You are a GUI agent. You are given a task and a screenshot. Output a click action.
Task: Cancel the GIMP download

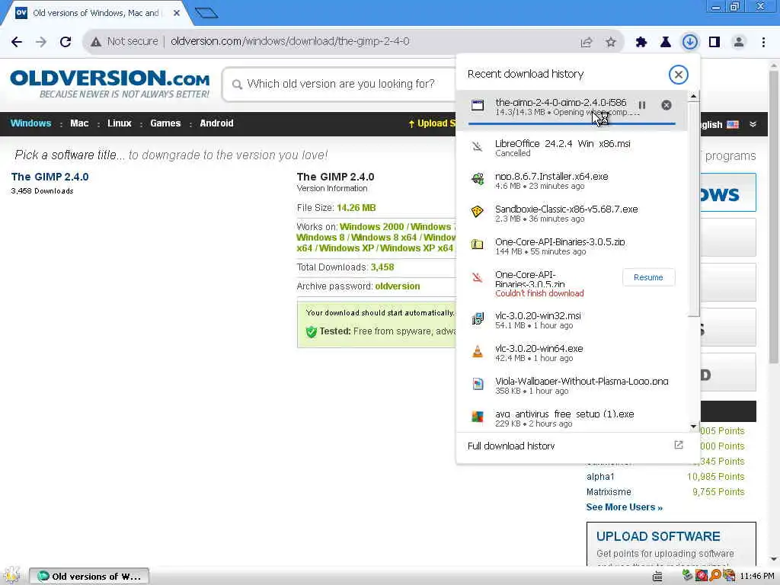pyautogui.click(x=666, y=105)
